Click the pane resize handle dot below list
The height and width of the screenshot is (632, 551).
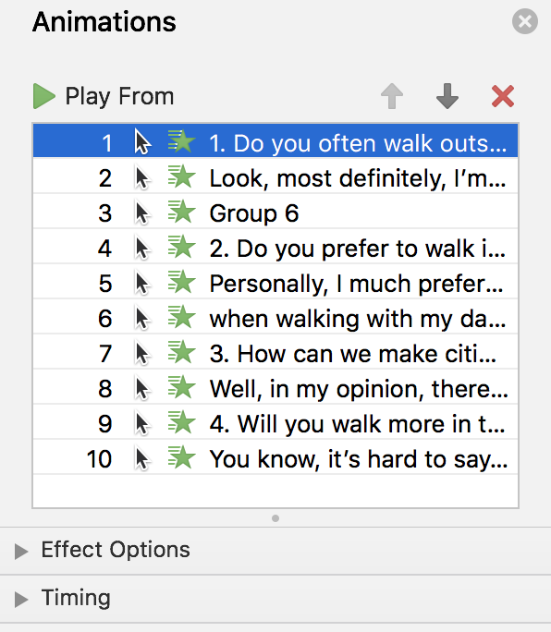point(275,518)
